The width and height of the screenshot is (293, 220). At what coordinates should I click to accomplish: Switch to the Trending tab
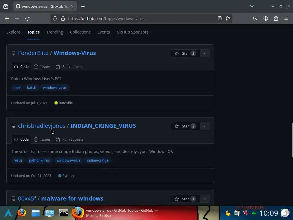pyautogui.click(x=55, y=32)
